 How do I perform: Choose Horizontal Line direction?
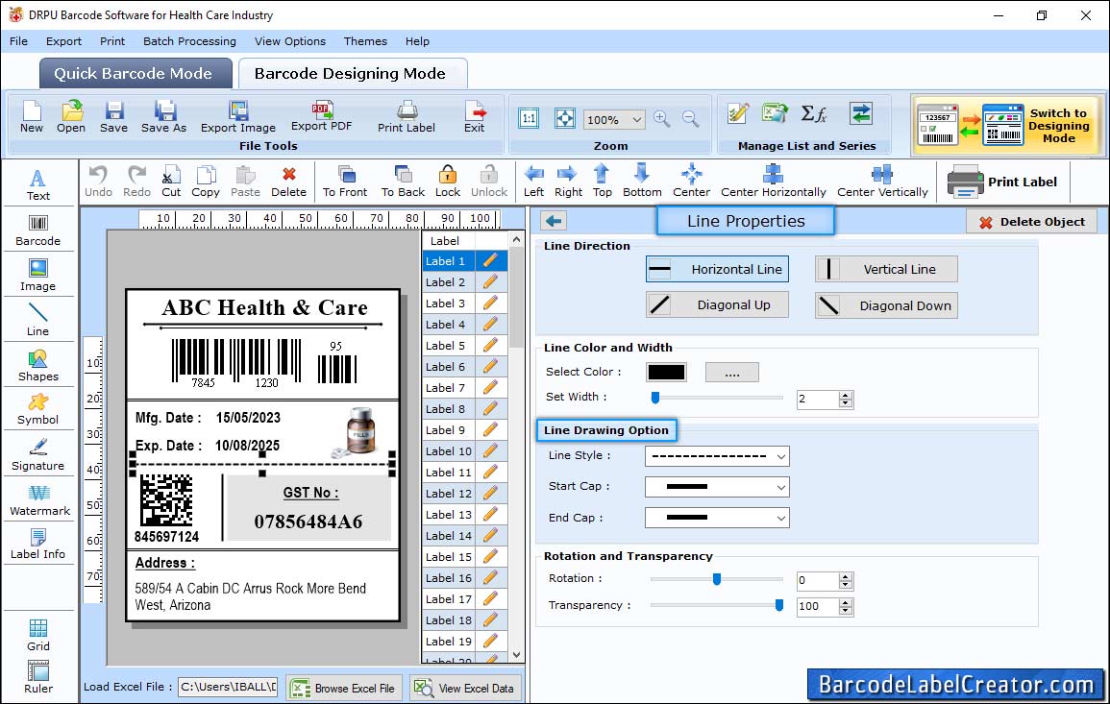tap(717, 269)
